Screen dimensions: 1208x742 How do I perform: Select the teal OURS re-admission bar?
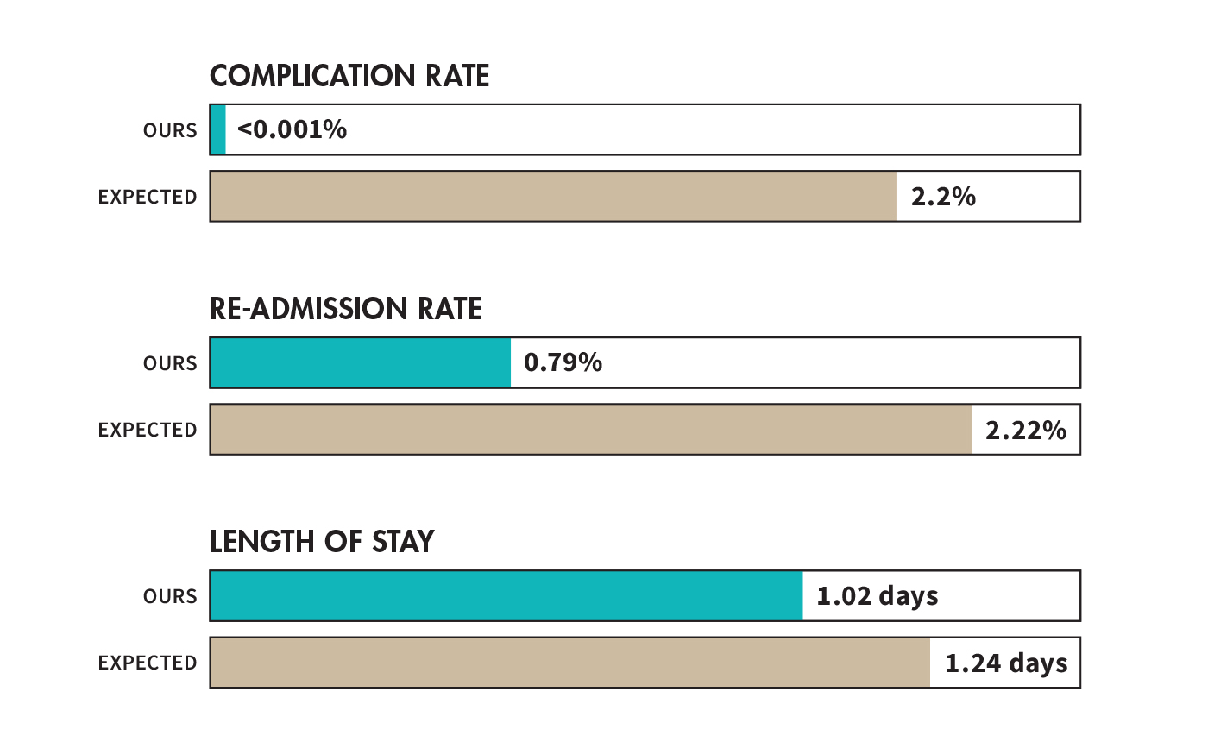(x=361, y=362)
